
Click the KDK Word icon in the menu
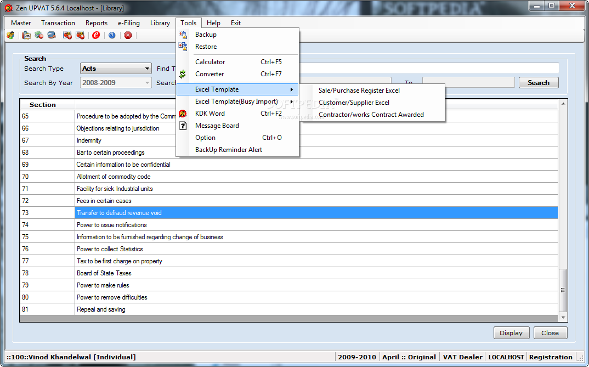point(183,114)
